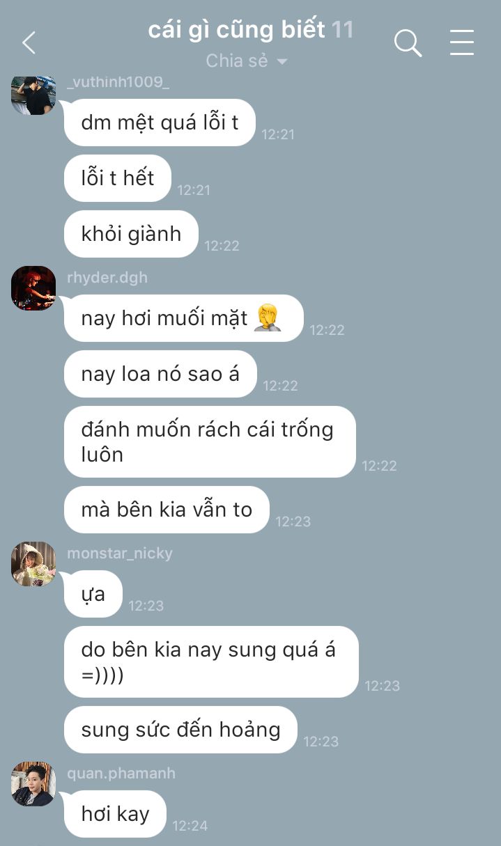This screenshot has height=846, width=501.
Task: Select the message "nay hơi muối mặt"
Action: pos(183,318)
